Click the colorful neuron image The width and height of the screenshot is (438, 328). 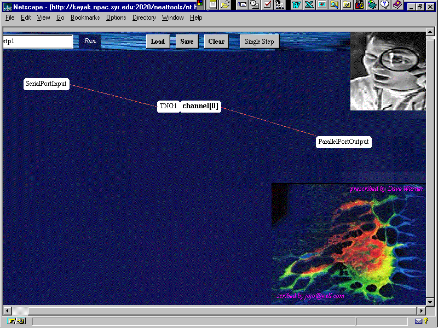pos(349,244)
